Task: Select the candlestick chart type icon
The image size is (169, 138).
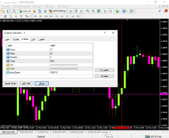Action: (x=76, y=11)
